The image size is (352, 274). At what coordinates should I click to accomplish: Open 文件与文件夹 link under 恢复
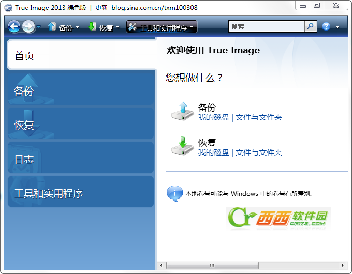coord(259,153)
